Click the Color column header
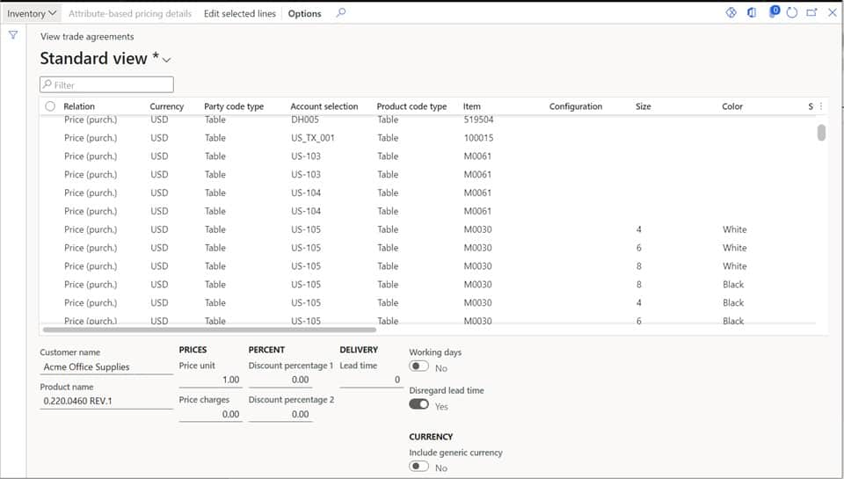The width and height of the screenshot is (844, 479). (732, 106)
